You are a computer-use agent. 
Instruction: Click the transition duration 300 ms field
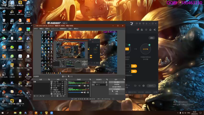point(101,85)
